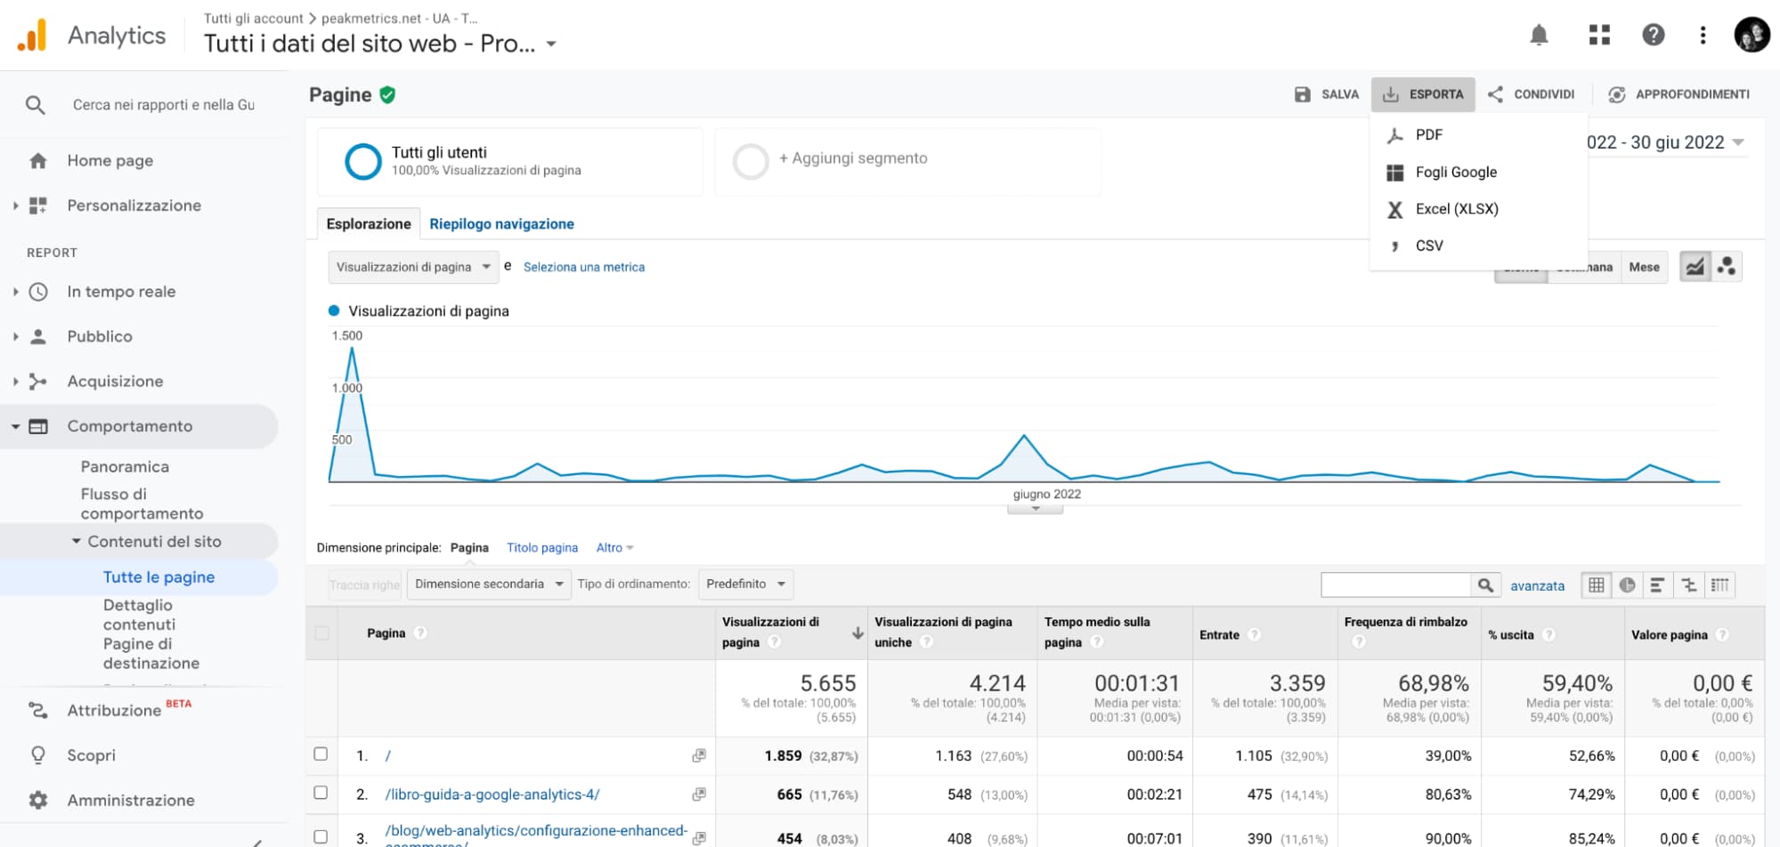Expand the Acquisizione report section
The width and height of the screenshot is (1780, 847).
tap(115, 382)
